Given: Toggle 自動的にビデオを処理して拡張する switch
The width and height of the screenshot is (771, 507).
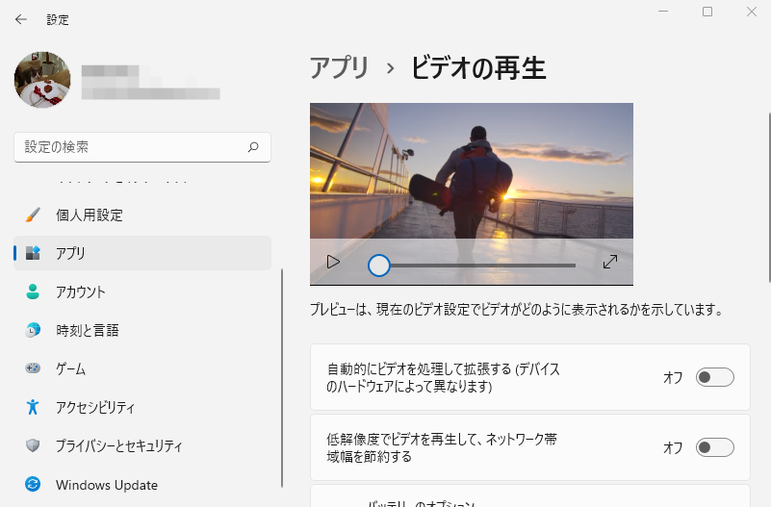Looking at the screenshot, I should [715, 377].
